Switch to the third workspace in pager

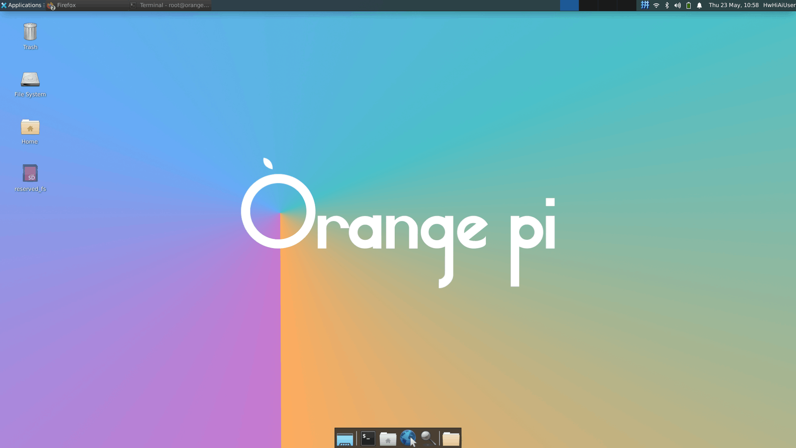click(607, 5)
